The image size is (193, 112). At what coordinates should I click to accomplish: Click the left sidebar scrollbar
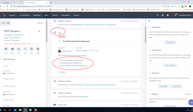pos(47,31)
